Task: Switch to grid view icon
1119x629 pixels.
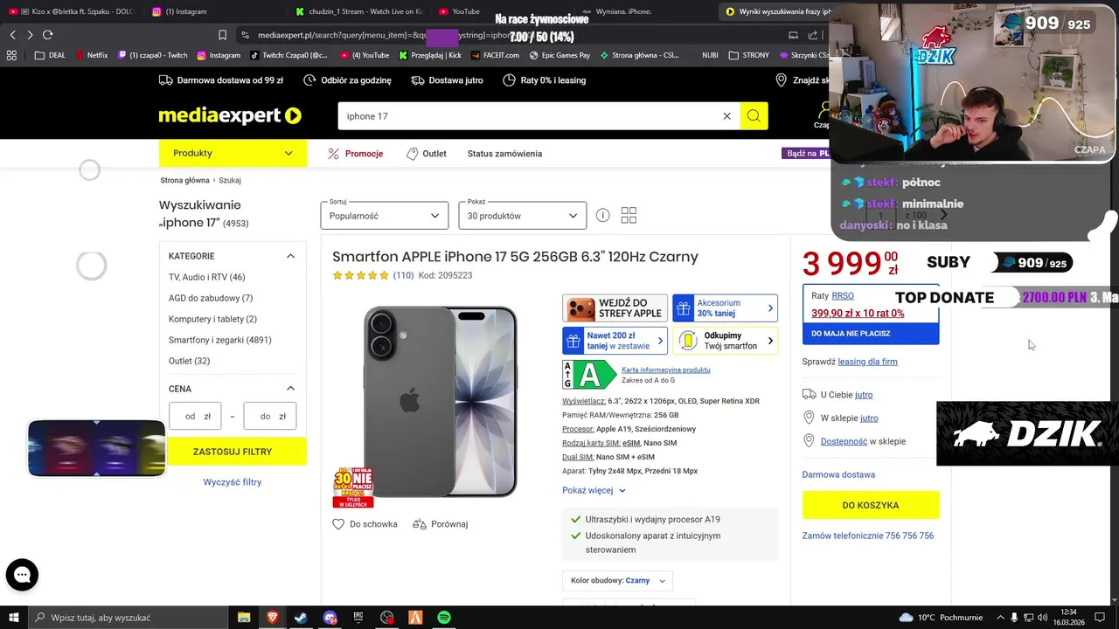Action: pos(629,216)
